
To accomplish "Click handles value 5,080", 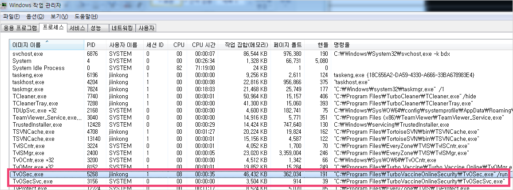I will (321, 61).
